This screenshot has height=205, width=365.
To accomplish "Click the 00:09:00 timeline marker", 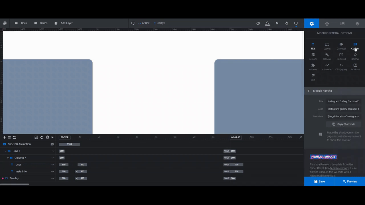I will (236, 137).
